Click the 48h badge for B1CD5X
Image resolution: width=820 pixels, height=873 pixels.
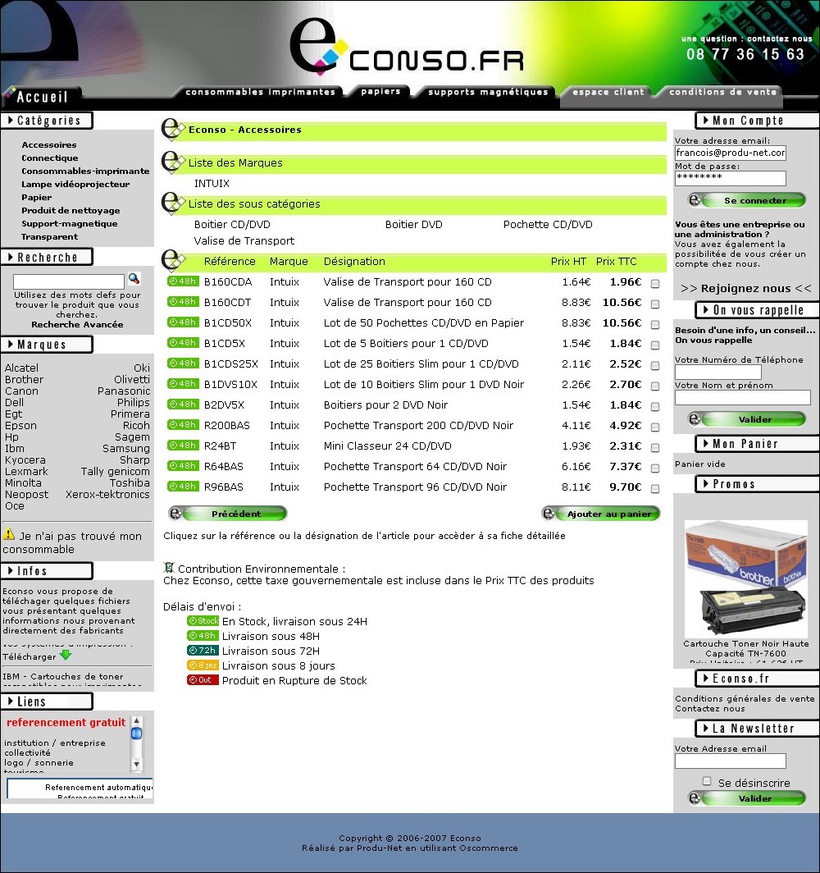183,343
